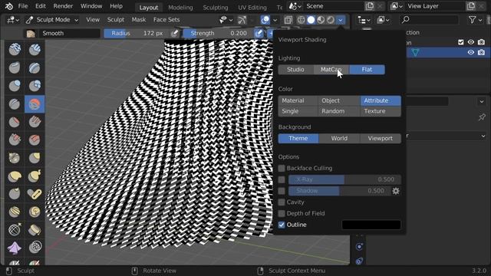Select the Nudge brush tool
The height and width of the screenshot is (276, 491).
tap(15, 212)
